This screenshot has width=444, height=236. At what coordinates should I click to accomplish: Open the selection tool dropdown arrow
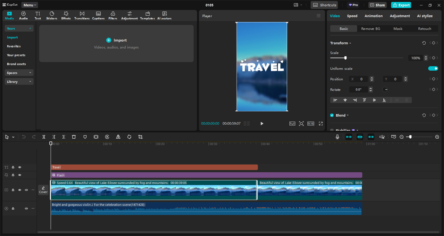click(x=13, y=137)
